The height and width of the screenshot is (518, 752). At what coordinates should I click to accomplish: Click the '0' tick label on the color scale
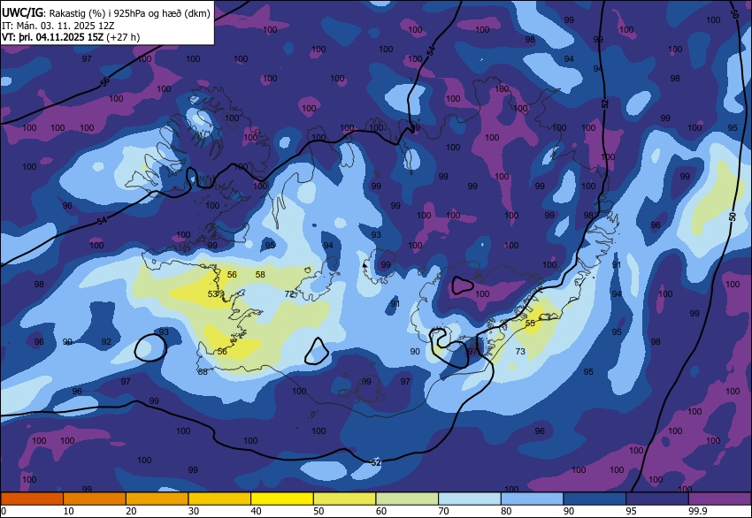tap(4, 511)
